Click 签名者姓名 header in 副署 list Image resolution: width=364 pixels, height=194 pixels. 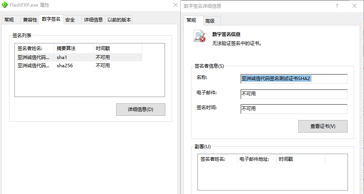(217, 159)
